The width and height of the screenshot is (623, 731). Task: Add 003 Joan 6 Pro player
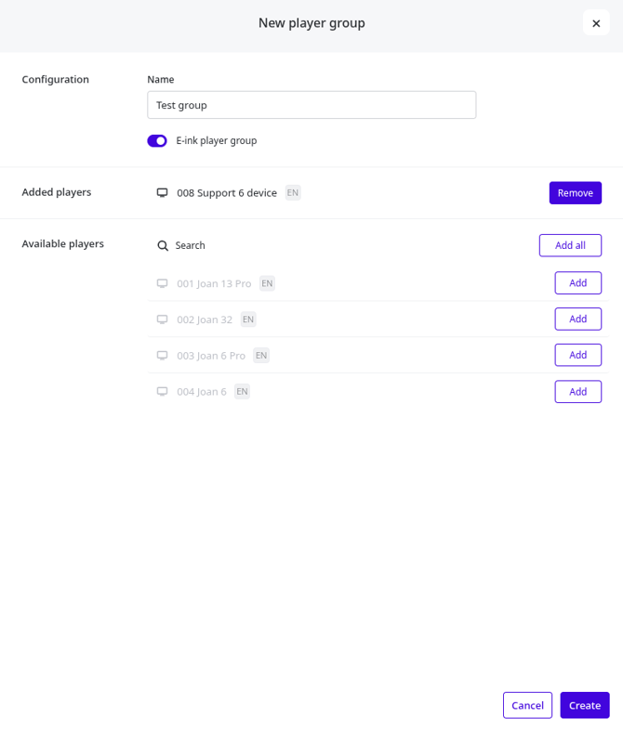point(577,356)
